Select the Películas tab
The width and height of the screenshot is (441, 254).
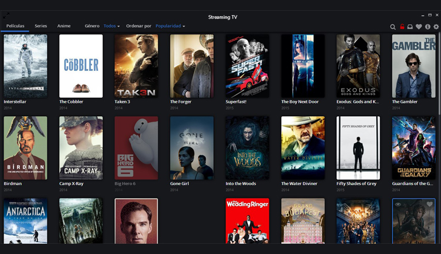[13, 26]
